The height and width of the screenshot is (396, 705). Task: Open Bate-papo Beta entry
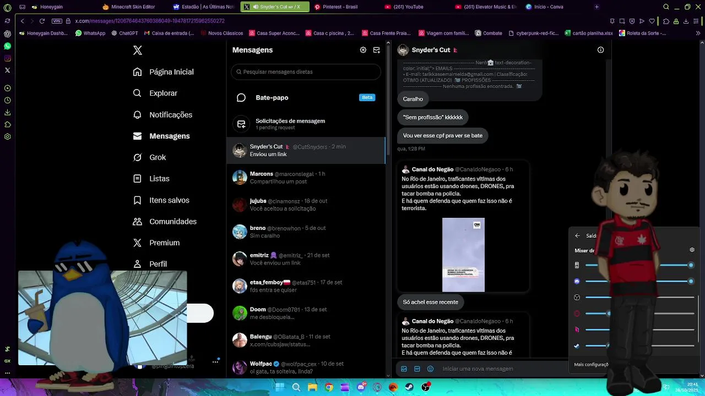click(306, 97)
